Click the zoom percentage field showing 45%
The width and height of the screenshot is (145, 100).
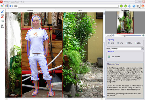[x=109, y=35]
